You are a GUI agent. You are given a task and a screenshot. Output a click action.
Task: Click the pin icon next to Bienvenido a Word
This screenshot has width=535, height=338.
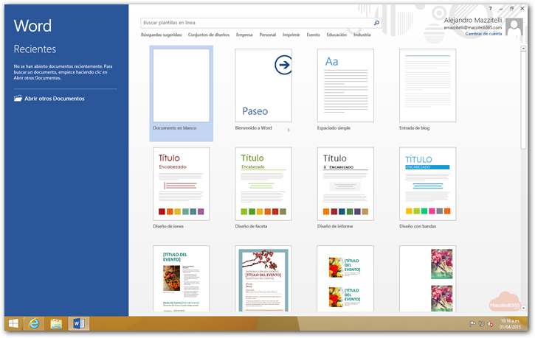(x=288, y=130)
